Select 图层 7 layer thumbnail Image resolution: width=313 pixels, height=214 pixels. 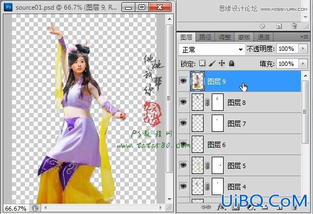[x=198, y=123]
